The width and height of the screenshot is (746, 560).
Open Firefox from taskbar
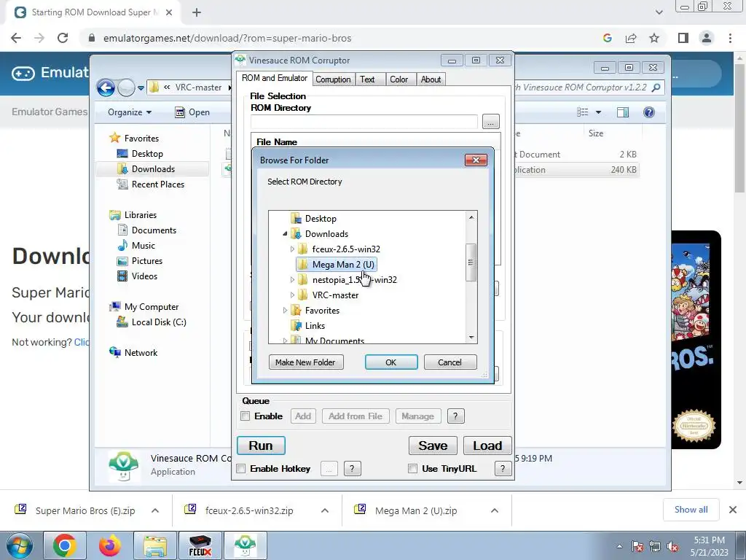click(x=110, y=545)
